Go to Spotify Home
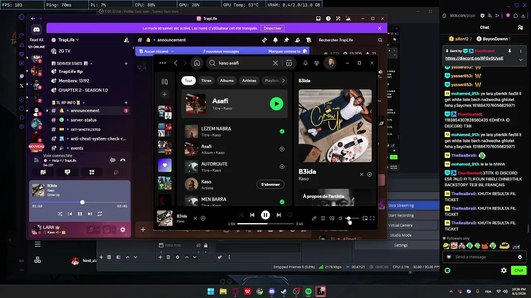 (197, 63)
